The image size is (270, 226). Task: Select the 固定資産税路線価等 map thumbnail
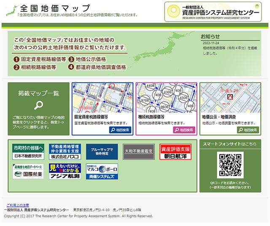(x=103, y=98)
